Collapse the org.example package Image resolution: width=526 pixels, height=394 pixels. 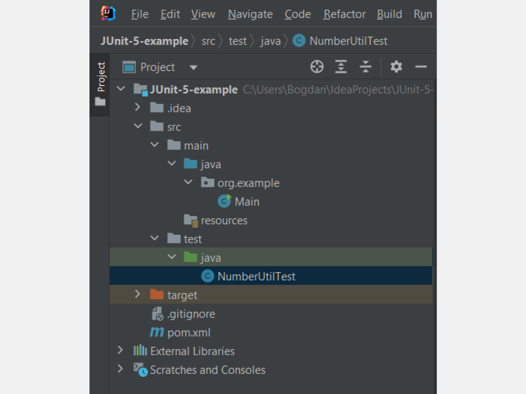[188, 182]
